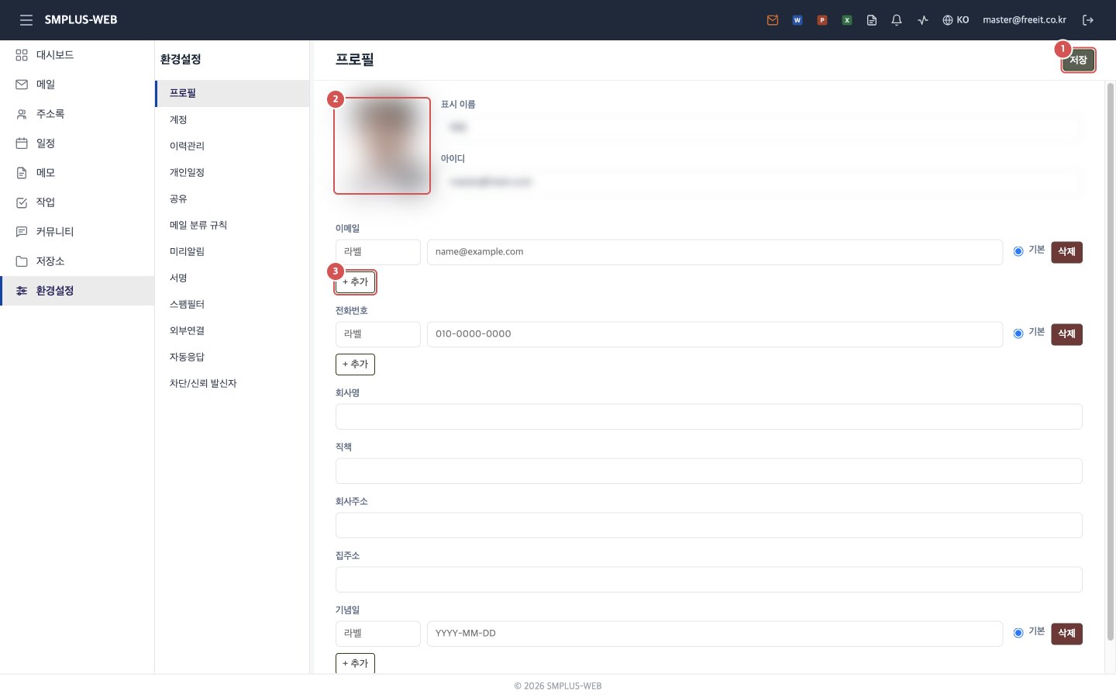Screen dimensions: 1116x698
Task: Open the activity pulse icon
Action: pos(922,20)
